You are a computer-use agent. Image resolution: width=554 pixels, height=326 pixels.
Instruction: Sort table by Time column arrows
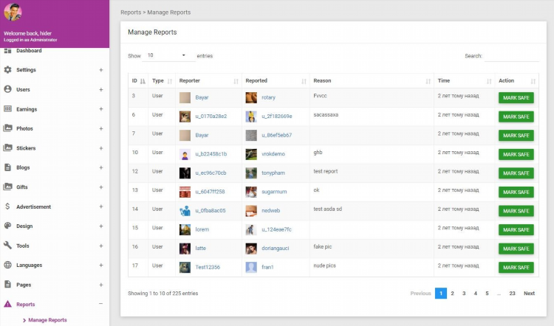[x=489, y=81]
